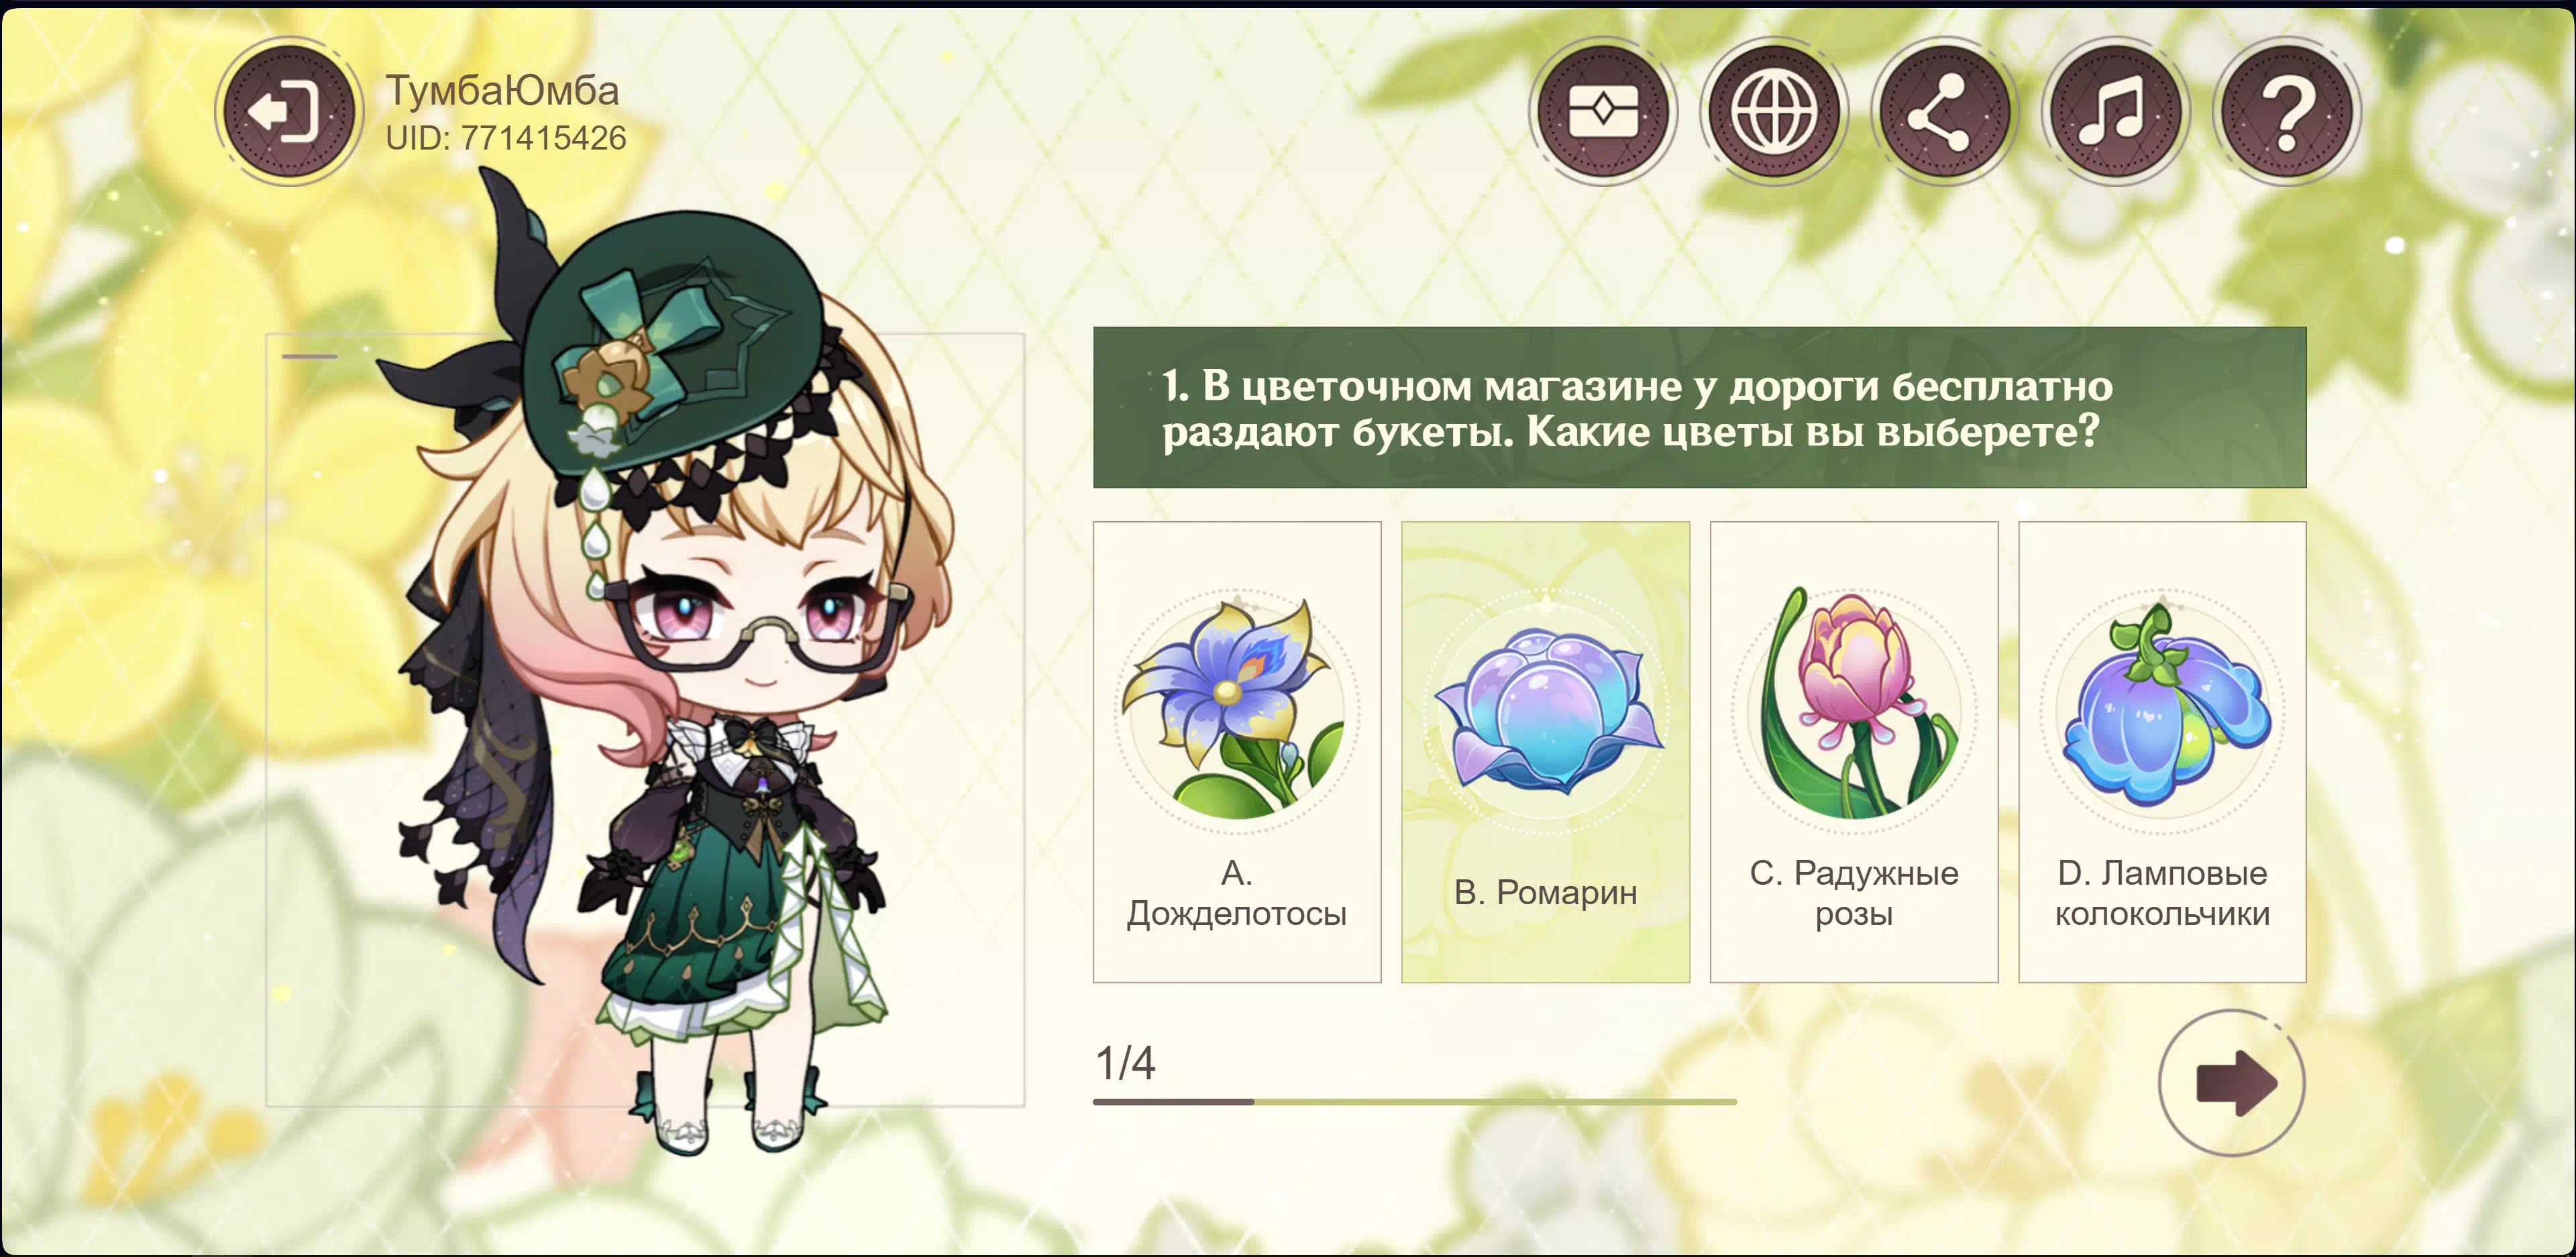Click the quiz progress bar

coord(1415,1101)
